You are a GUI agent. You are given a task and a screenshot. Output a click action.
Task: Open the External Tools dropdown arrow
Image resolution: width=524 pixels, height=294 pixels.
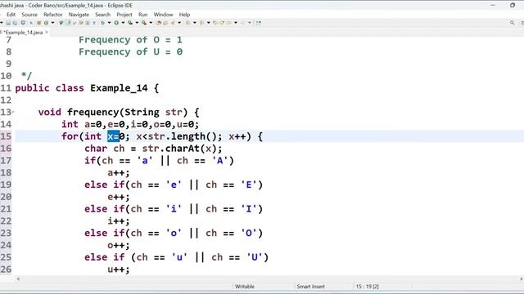pyautogui.click(x=151, y=23)
